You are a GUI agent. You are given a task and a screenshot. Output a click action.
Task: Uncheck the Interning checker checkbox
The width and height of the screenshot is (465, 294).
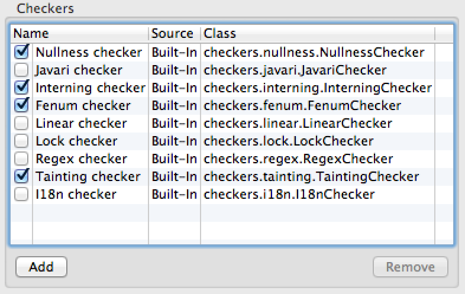point(22,88)
